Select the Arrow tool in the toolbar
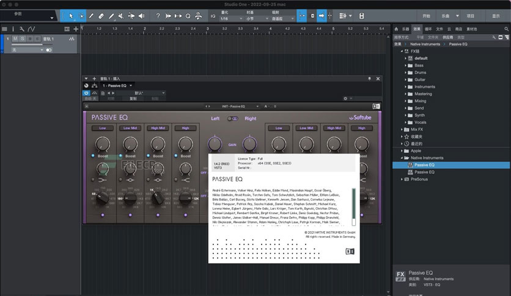511x296 pixels. click(71, 16)
